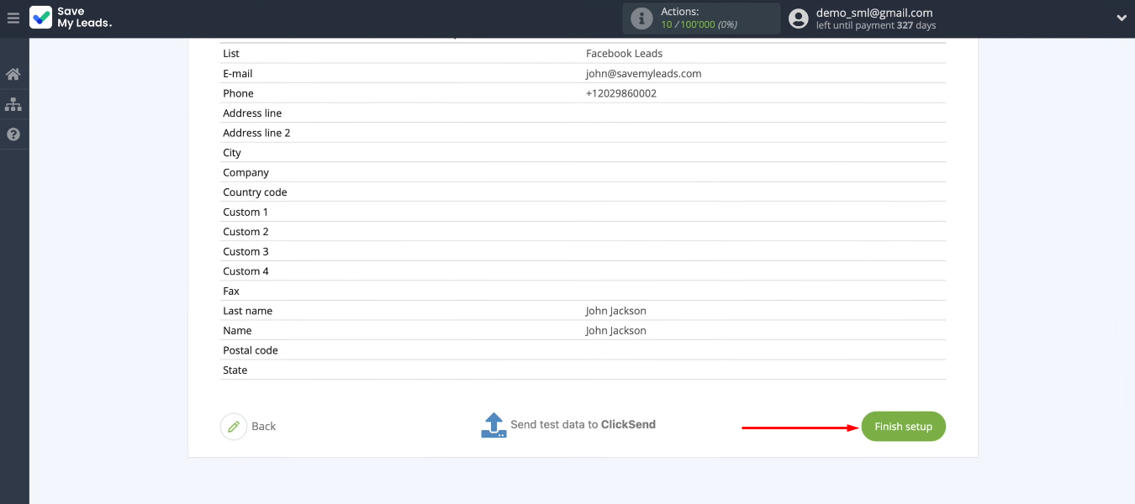
Task: Click the actions info icon
Action: (641, 18)
